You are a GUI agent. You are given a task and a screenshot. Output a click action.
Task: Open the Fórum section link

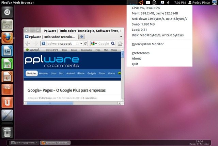[102, 74]
